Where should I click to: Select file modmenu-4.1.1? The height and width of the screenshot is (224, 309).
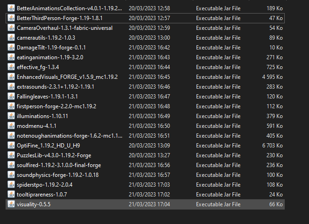36,126
